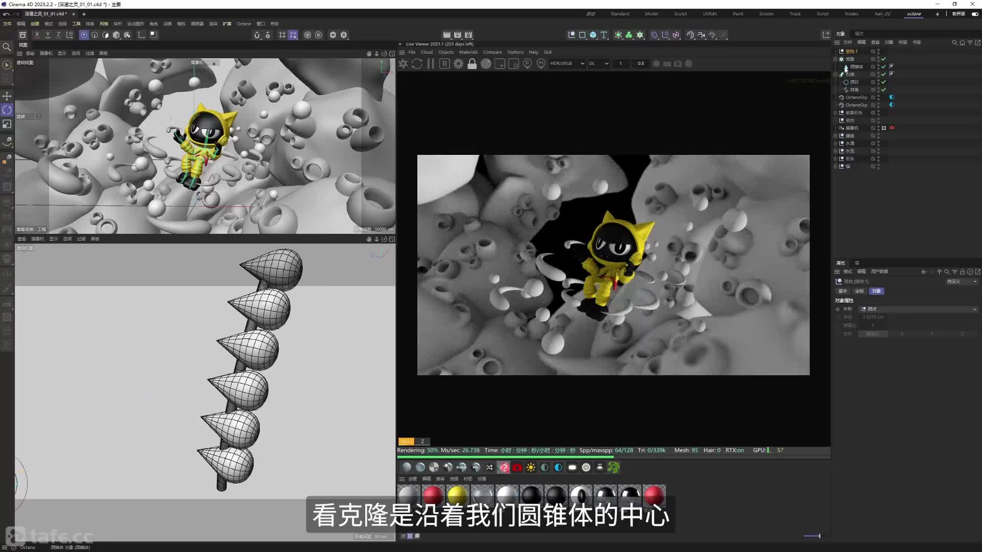Viewport: 982px width, 552px height.
Task: Click undo arrow in title tab bar
Action: coord(6,14)
